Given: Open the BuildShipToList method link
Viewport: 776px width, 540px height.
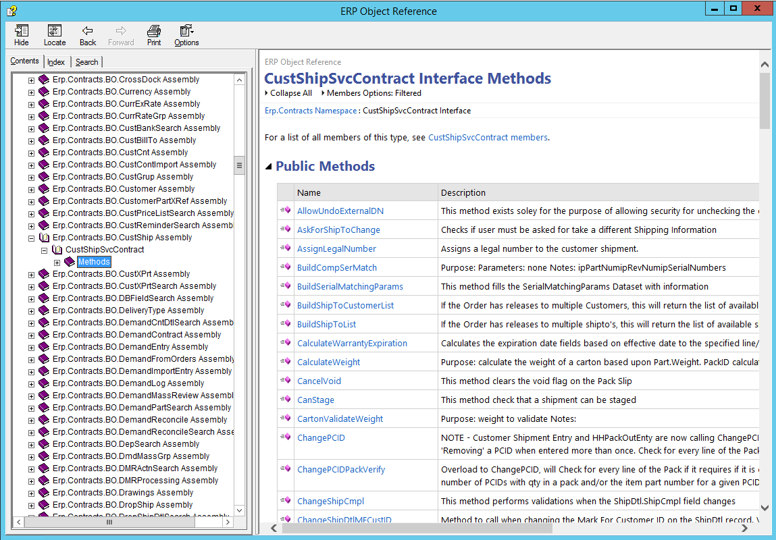Looking at the screenshot, I should pos(327,325).
